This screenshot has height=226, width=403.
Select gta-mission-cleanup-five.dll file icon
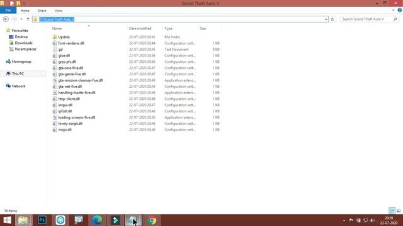click(55, 80)
